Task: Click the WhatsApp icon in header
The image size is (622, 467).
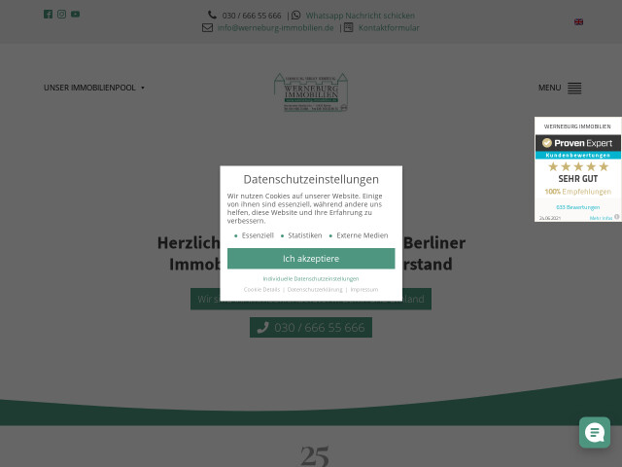Action: point(296,16)
